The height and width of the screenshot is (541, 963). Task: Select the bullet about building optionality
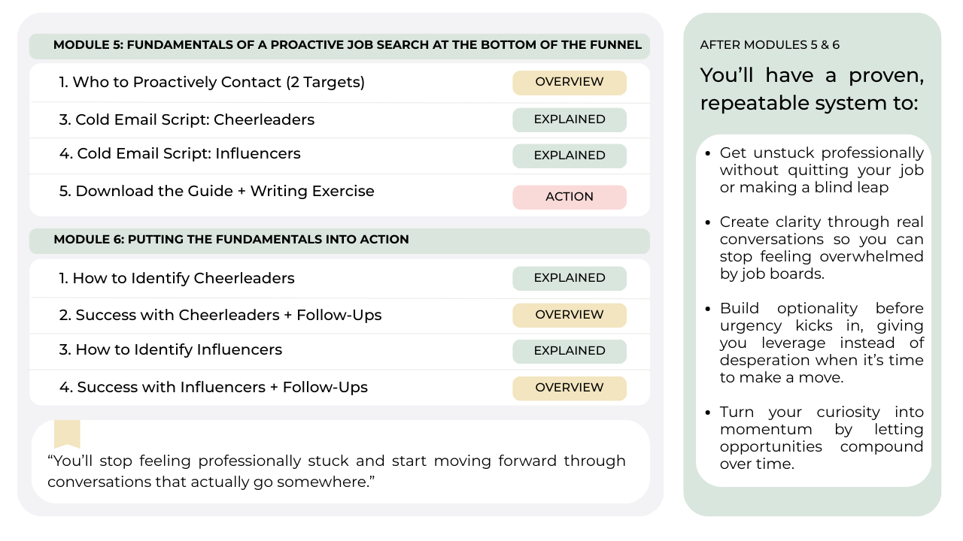[821, 343]
